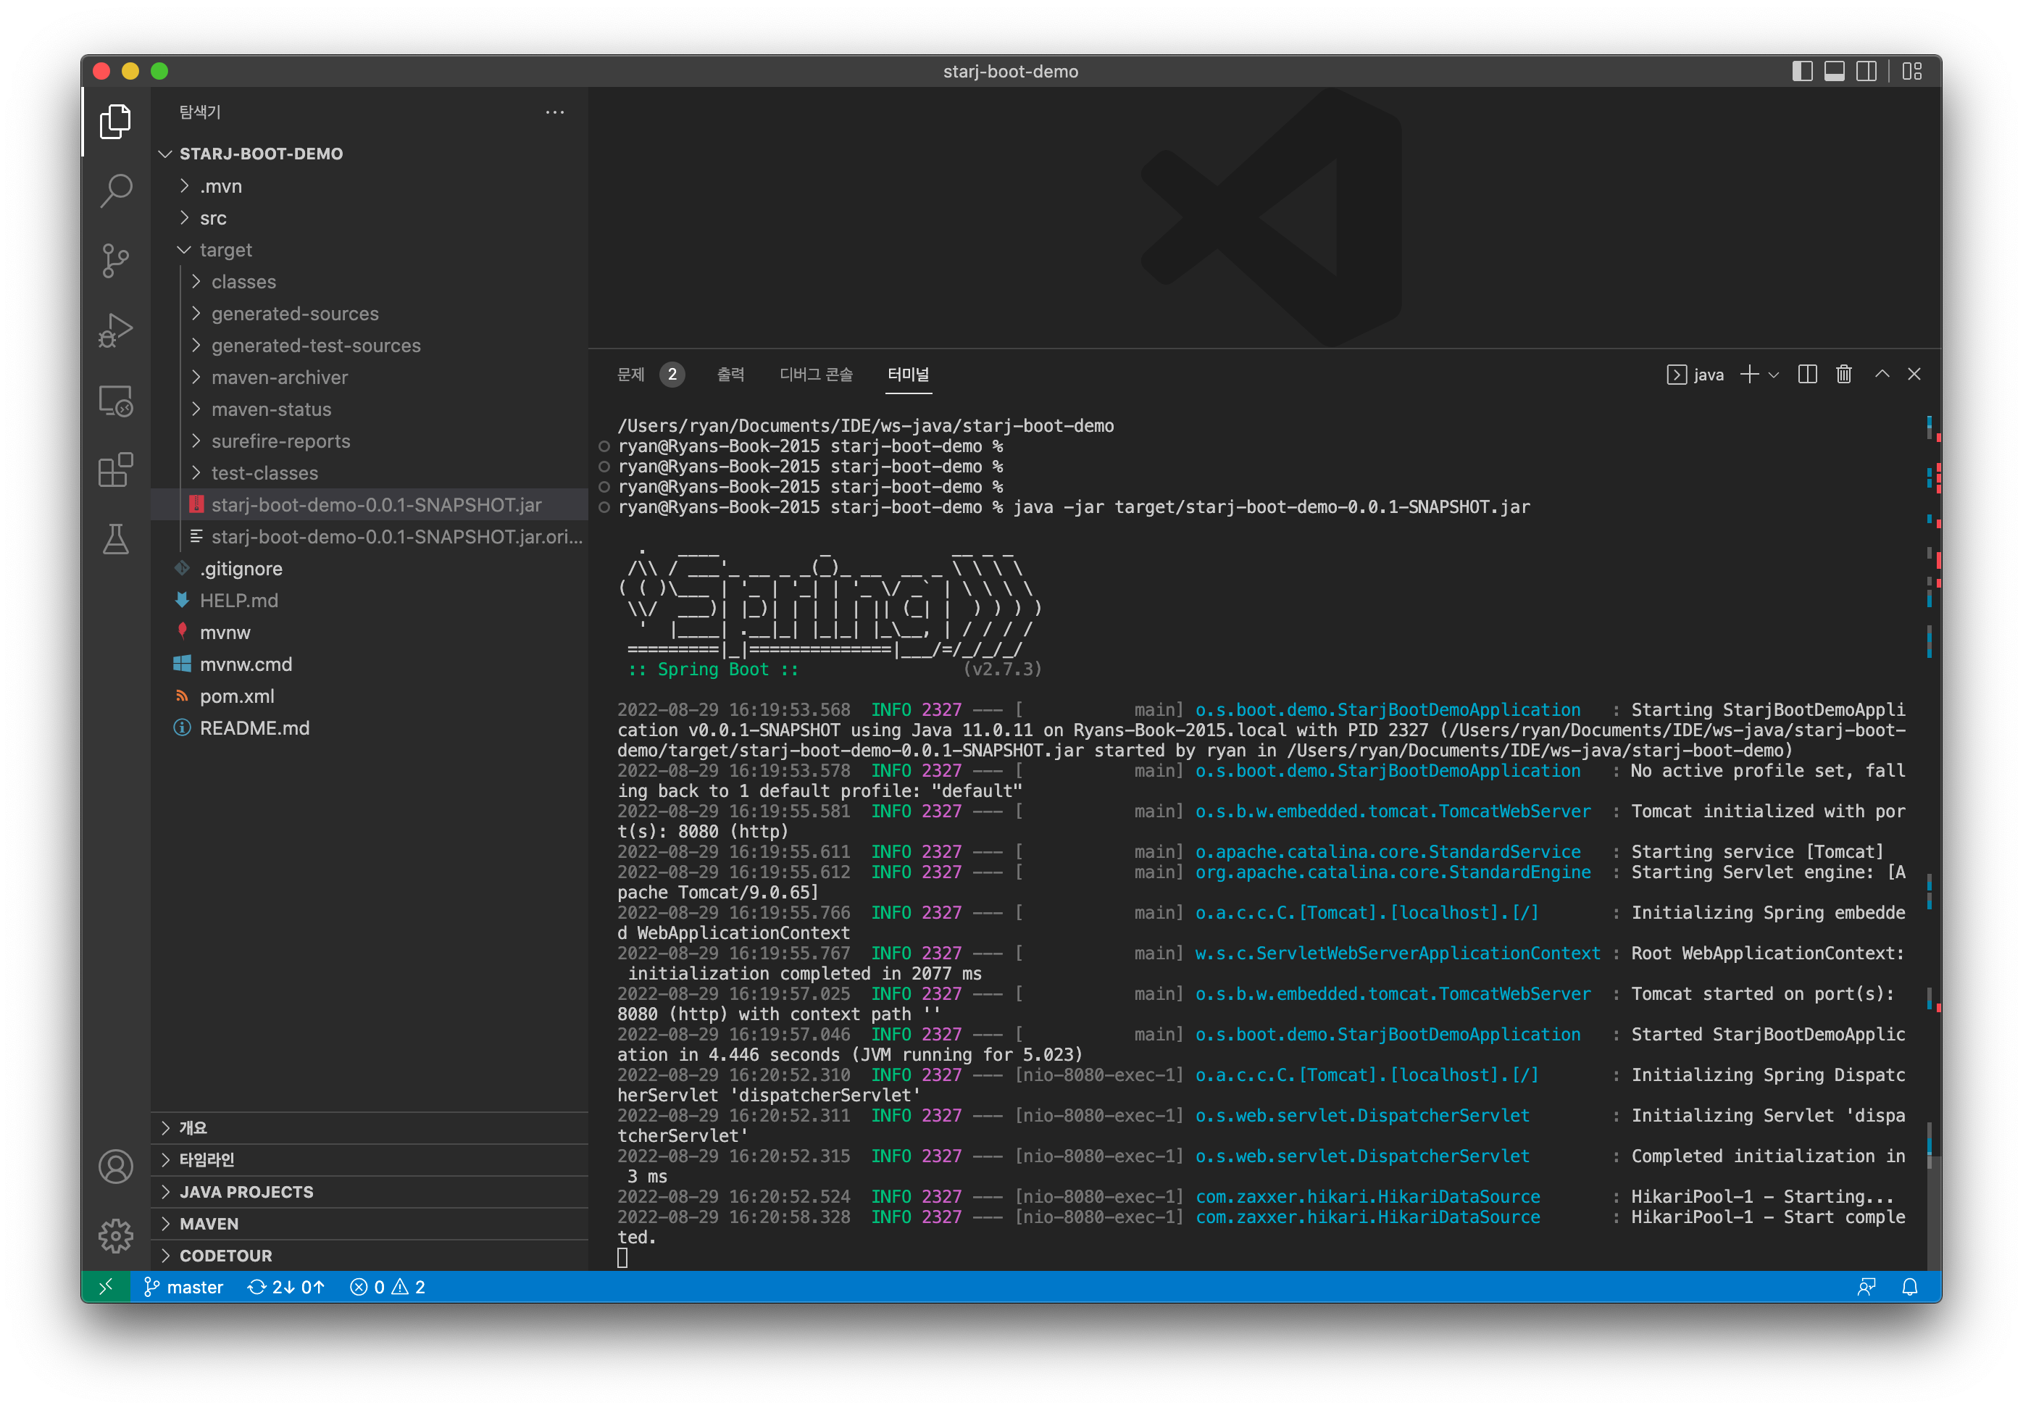Toggle the secondary sidebar layout button
Image resolution: width=2023 pixels, height=1410 pixels.
click(x=1866, y=72)
